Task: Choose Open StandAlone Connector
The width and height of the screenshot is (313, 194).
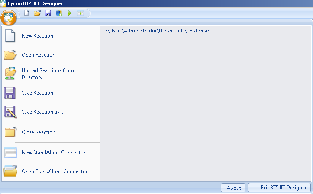Action: pos(51,171)
